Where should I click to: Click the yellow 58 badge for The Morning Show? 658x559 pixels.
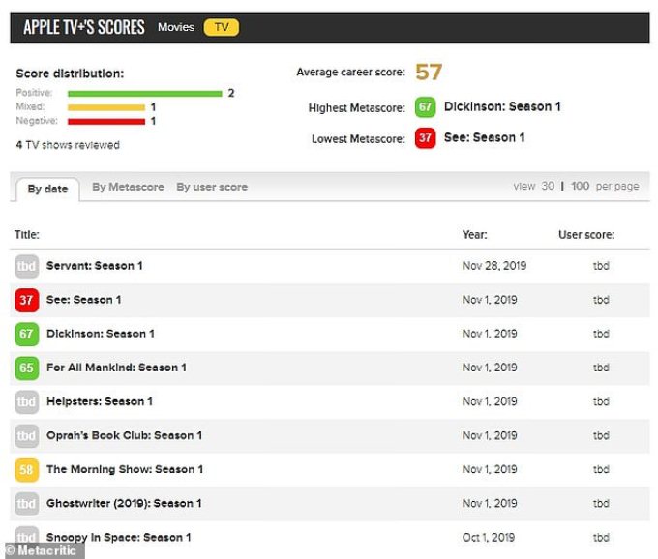click(27, 470)
